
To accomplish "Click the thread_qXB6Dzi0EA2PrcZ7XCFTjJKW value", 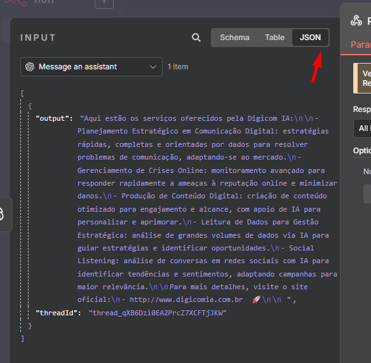I will pyautogui.click(x=158, y=313).
